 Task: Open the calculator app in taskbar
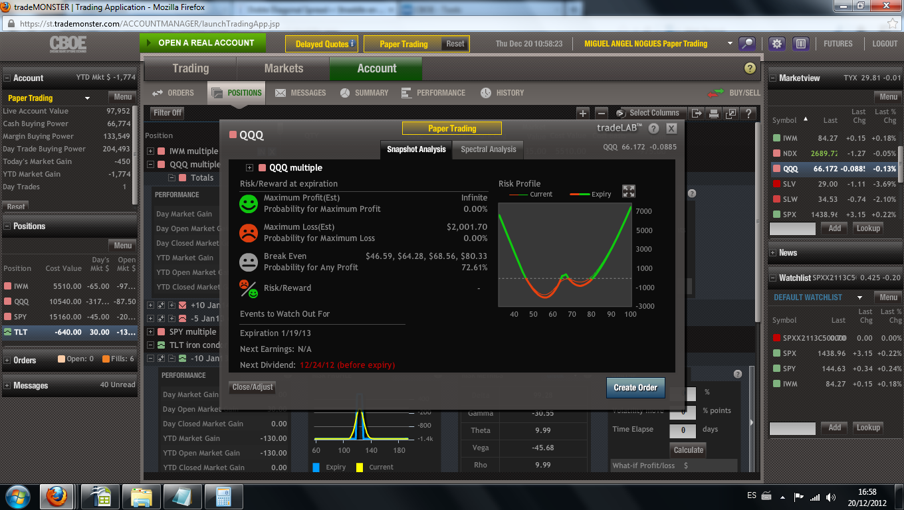tap(223, 496)
